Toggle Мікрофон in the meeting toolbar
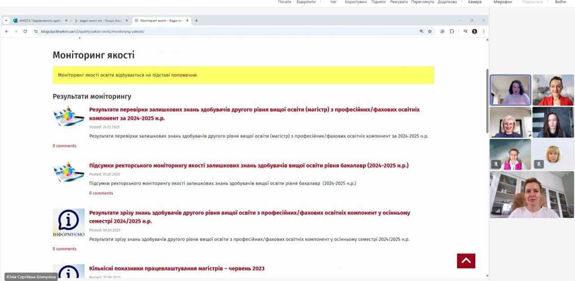The image size is (575, 281). (x=502, y=2)
